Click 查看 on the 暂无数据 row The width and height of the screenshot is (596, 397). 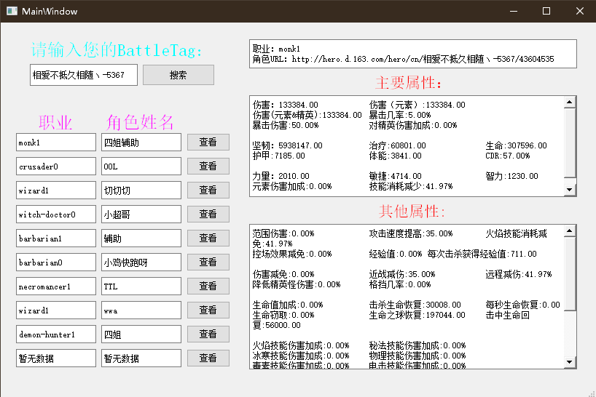[x=208, y=358]
